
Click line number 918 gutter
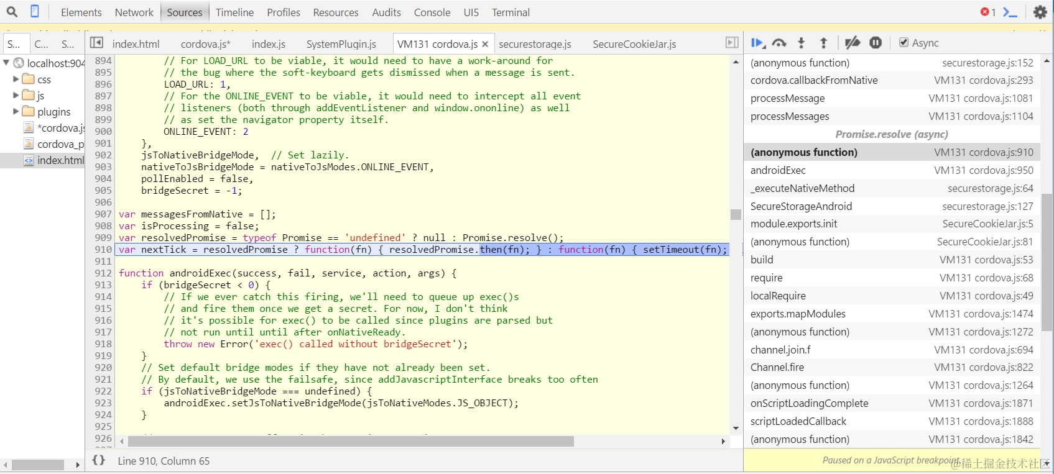(103, 344)
